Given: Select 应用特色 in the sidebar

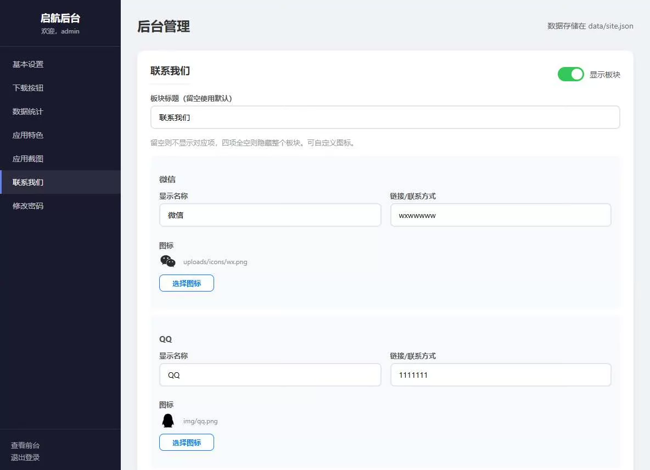Looking at the screenshot, I should tap(60, 135).
